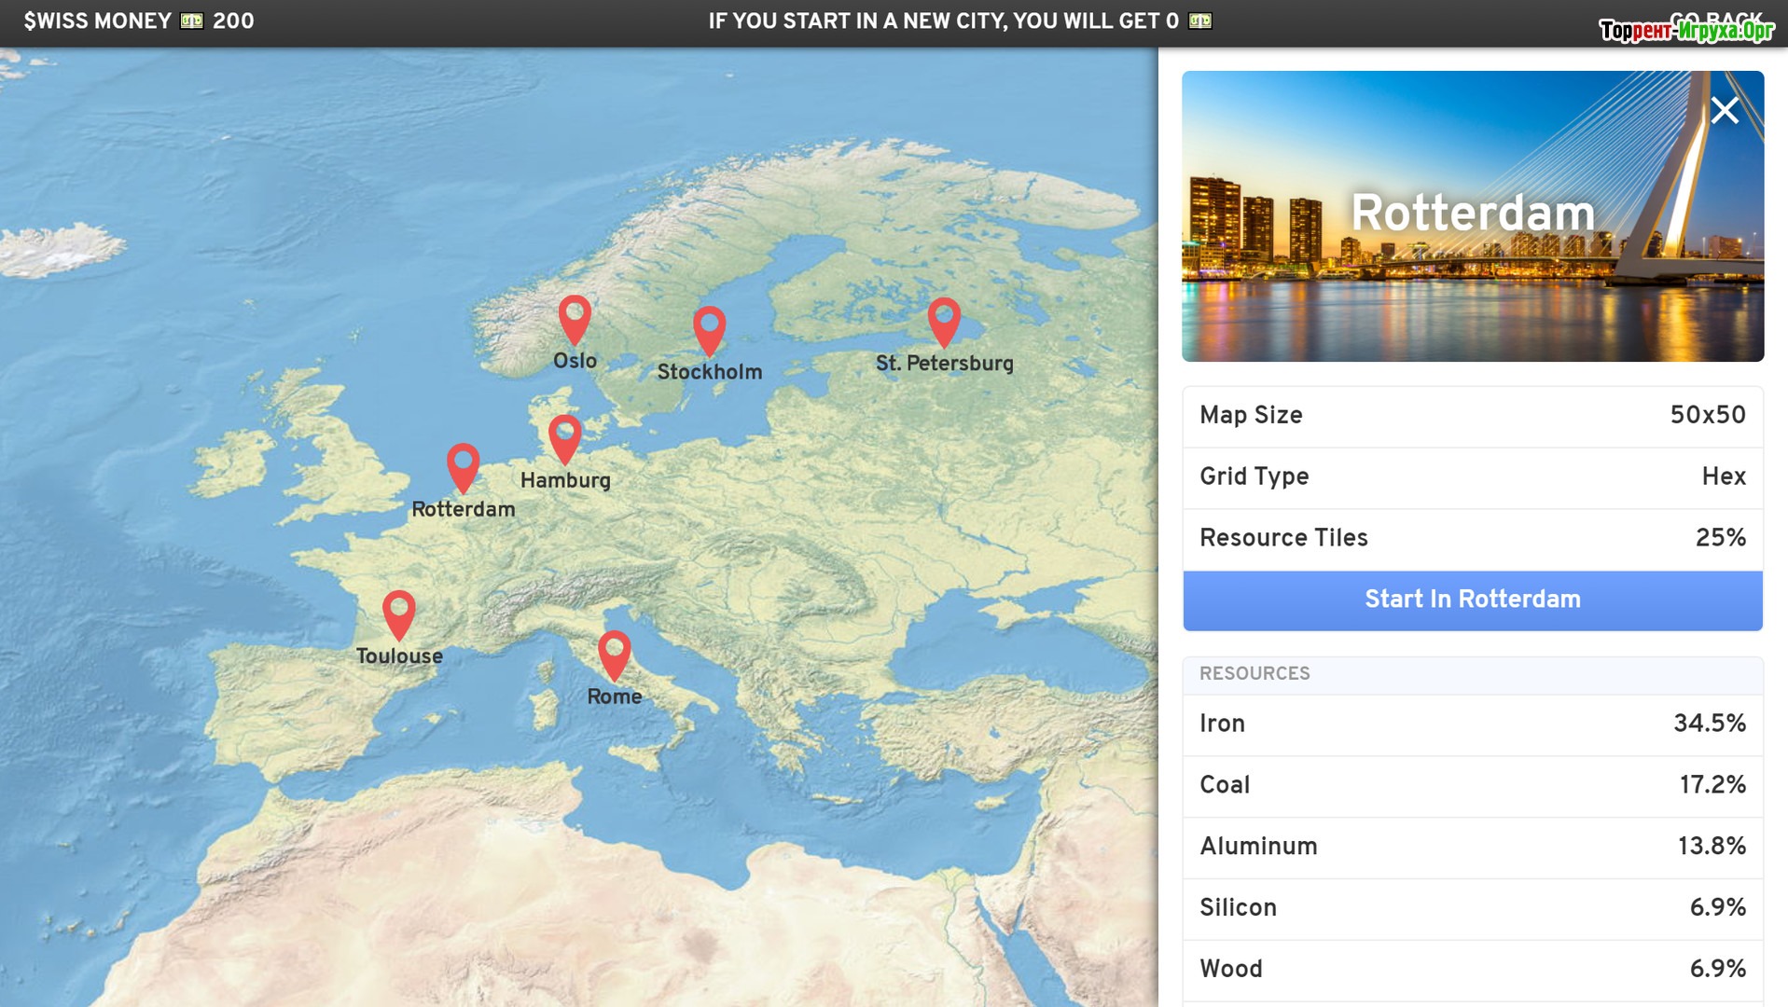
Task: Click the Wood resource entry
Action: 1472,969
